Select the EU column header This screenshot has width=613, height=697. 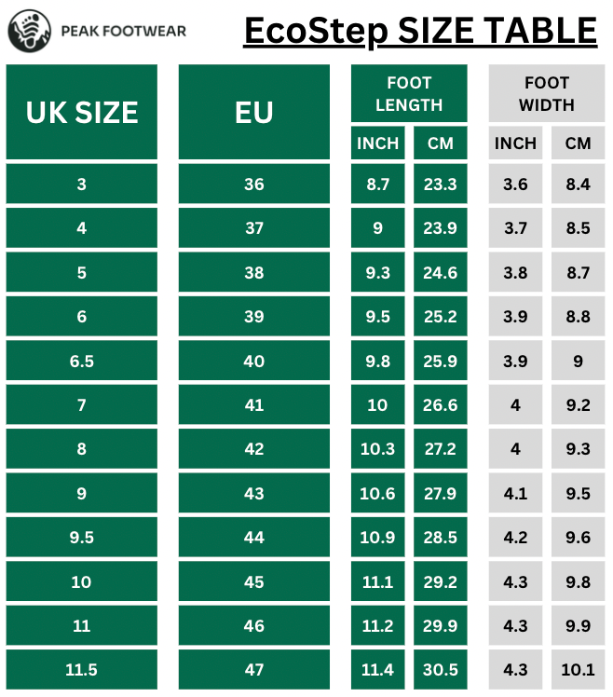click(253, 112)
